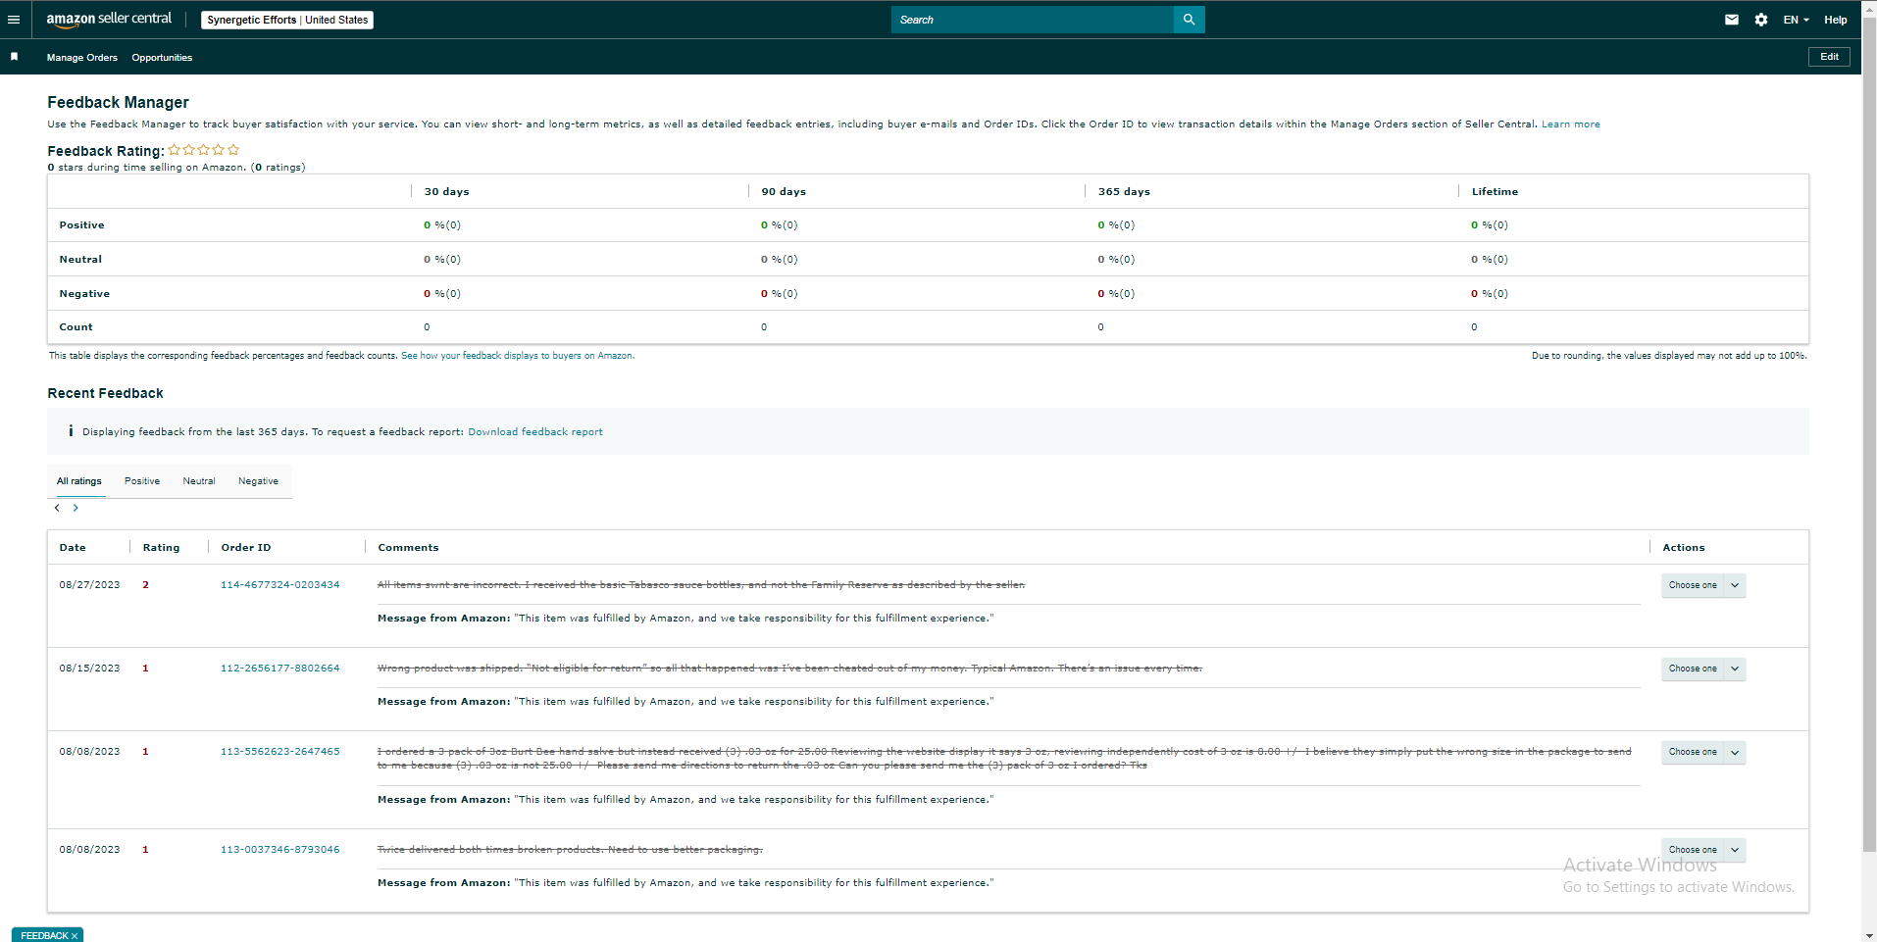
Task: Click the Tabasco sauce feedback comment
Action: pyautogui.click(x=701, y=585)
